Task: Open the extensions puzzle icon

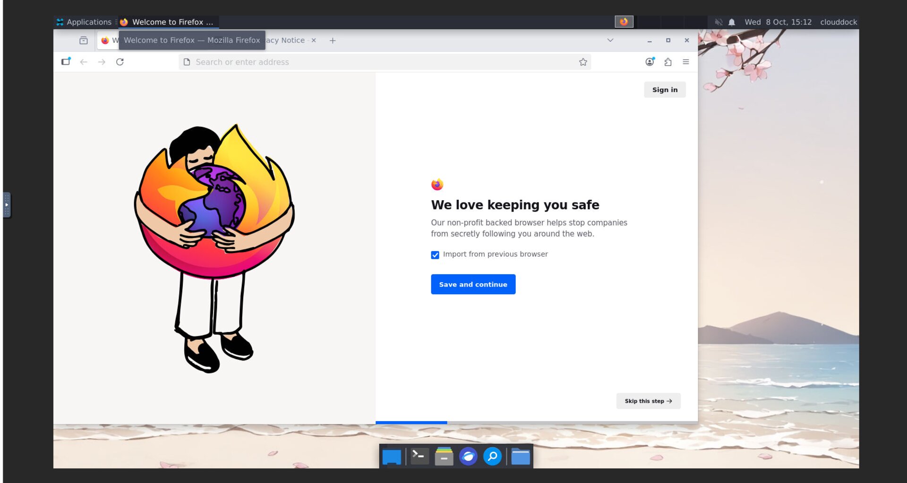Action: pyautogui.click(x=667, y=62)
